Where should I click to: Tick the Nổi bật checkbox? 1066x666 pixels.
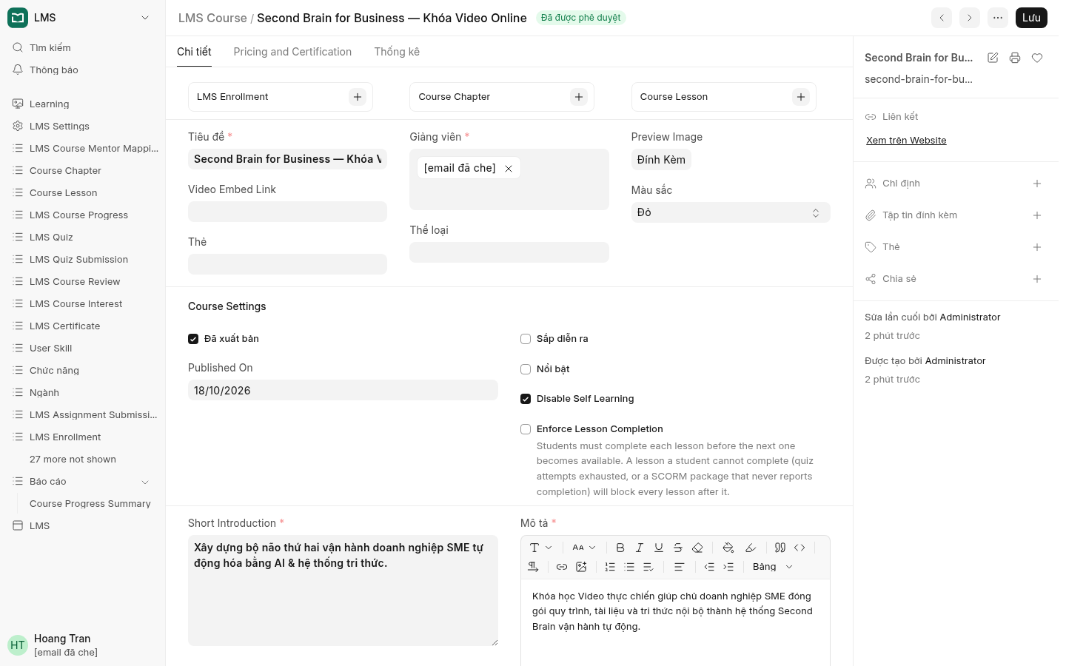526,369
